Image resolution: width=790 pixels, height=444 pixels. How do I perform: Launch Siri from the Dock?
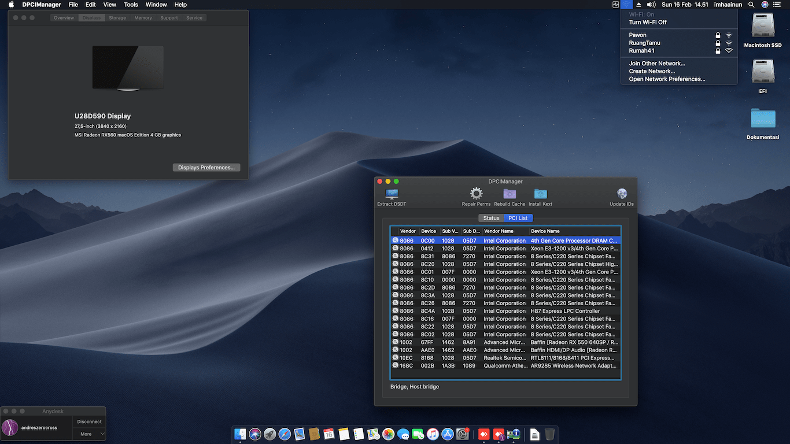(x=255, y=434)
